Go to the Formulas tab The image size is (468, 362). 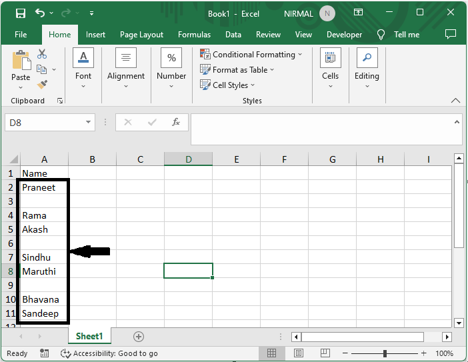click(194, 35)
